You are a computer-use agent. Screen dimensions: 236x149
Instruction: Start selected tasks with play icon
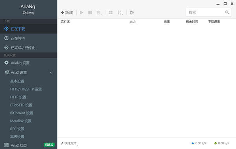click(x=81, y=13)
